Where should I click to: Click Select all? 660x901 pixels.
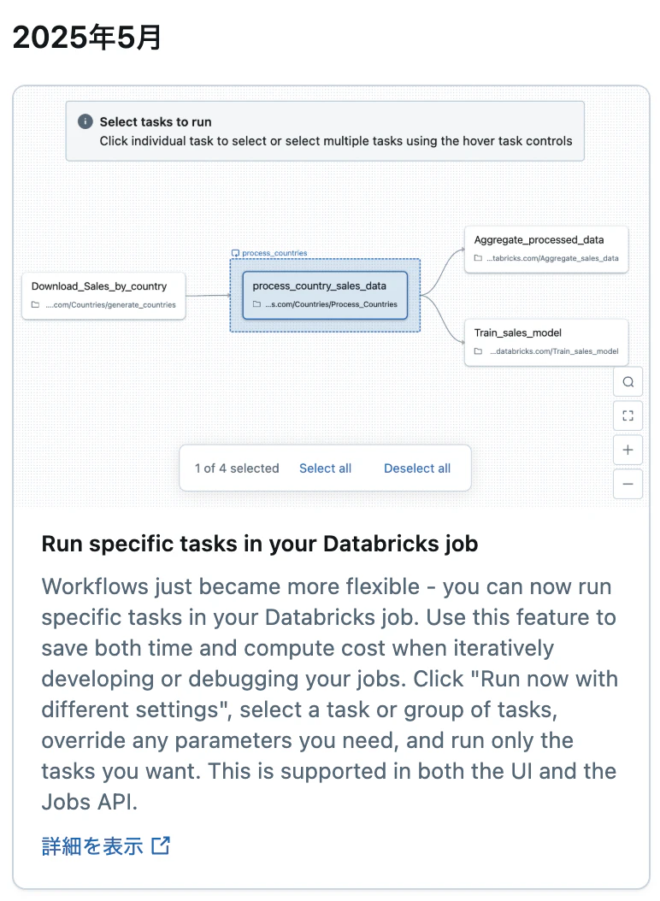tap(326, 468)
